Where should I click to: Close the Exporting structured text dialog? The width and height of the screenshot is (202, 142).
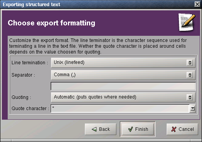point(197,4)
